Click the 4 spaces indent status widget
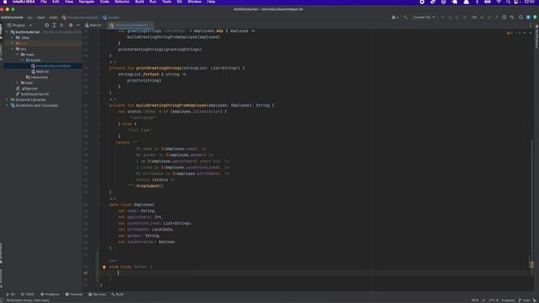The height and width of the screenshot is (303, 539). 508,300
